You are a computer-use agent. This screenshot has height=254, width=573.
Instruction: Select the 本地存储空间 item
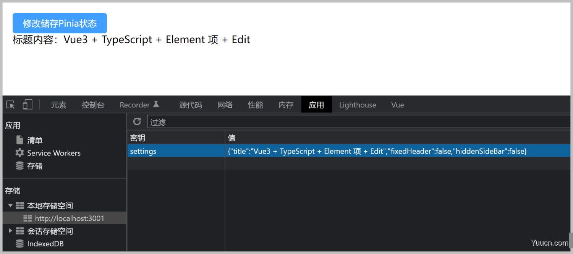click(50, 206)
